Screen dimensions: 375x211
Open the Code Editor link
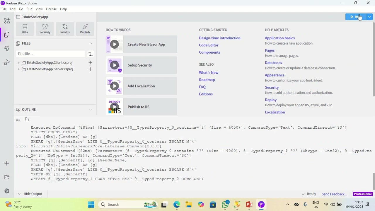point(209,45)
